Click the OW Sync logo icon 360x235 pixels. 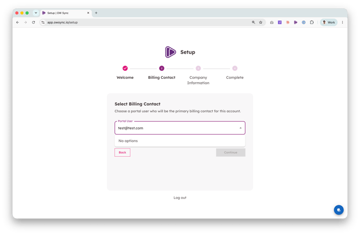[x=170, y=52]
